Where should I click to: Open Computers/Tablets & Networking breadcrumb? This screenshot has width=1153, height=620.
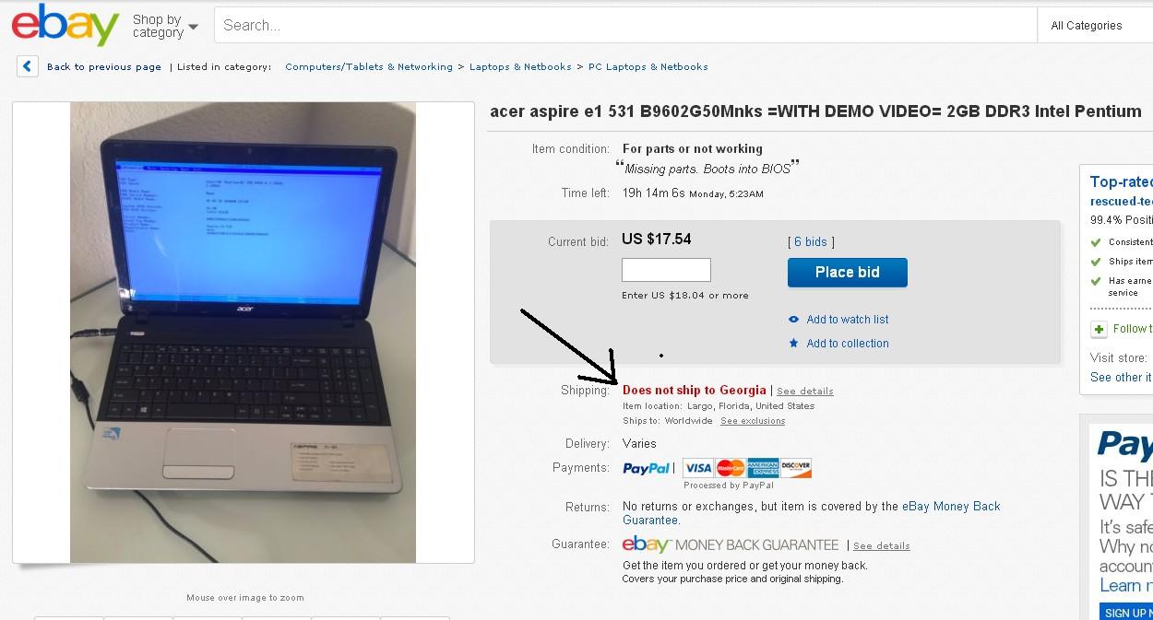click(369, 67)
